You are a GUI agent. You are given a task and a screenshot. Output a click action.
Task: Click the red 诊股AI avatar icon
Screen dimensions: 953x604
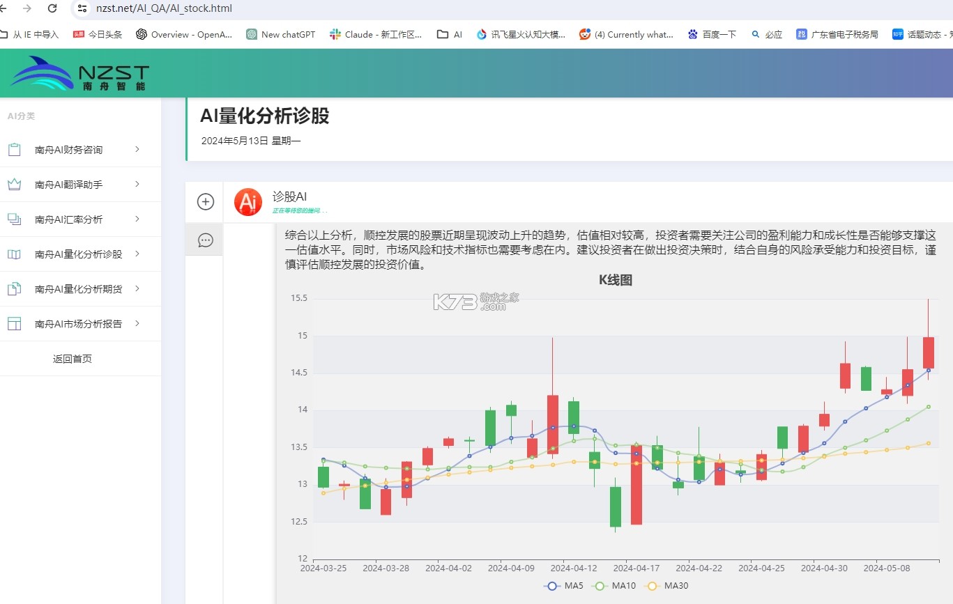(248, 202)
